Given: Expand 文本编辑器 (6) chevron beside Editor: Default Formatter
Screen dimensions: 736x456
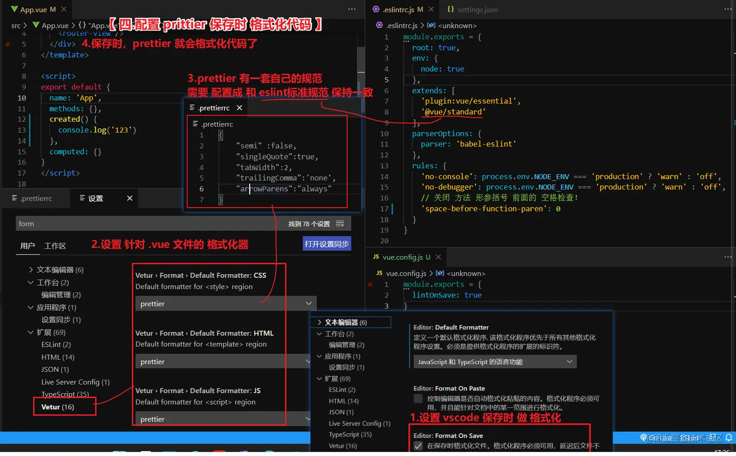Looking at the screenshot, I should (x=319, y=322).
